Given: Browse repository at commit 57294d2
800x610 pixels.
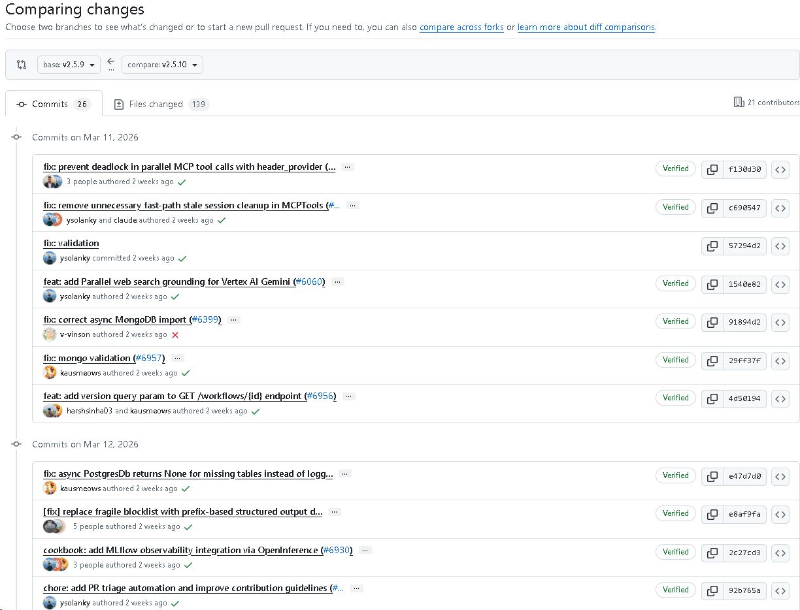Looking at the screenshot, I should pyautogui.click(x=780, y=246).
